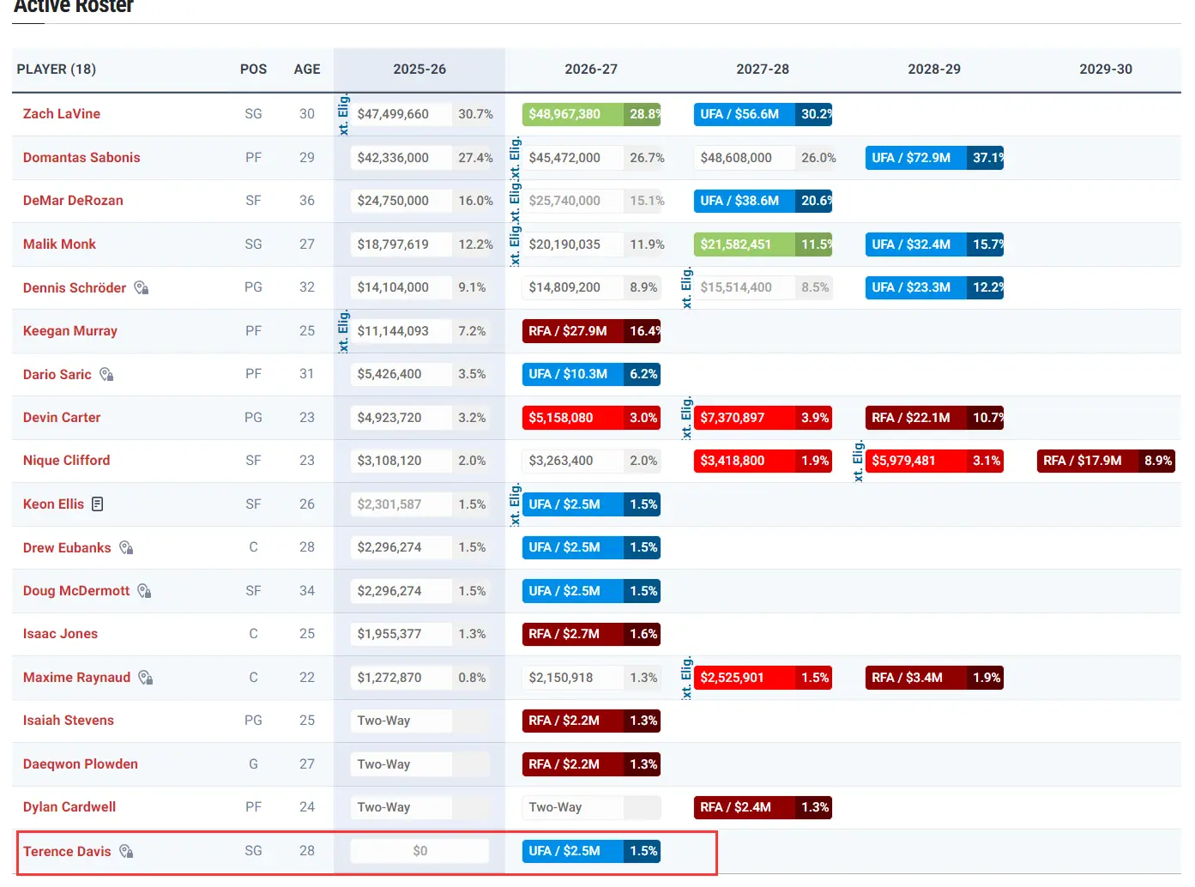Sort the table by the AGE header
1195x887 pixels.
(x=306, y=69)
